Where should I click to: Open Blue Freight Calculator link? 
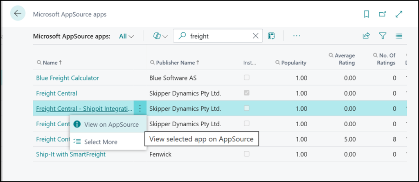click(x=68, y=78)
